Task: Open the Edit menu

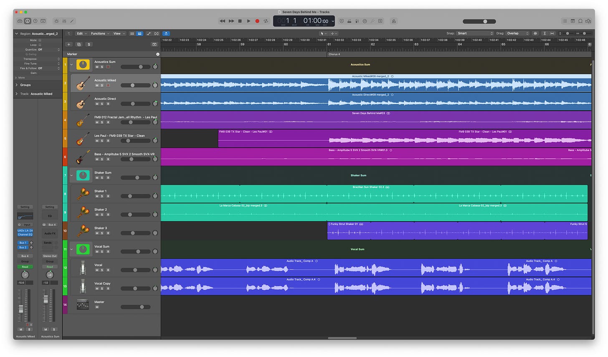Action: click(x=81, y=33)
